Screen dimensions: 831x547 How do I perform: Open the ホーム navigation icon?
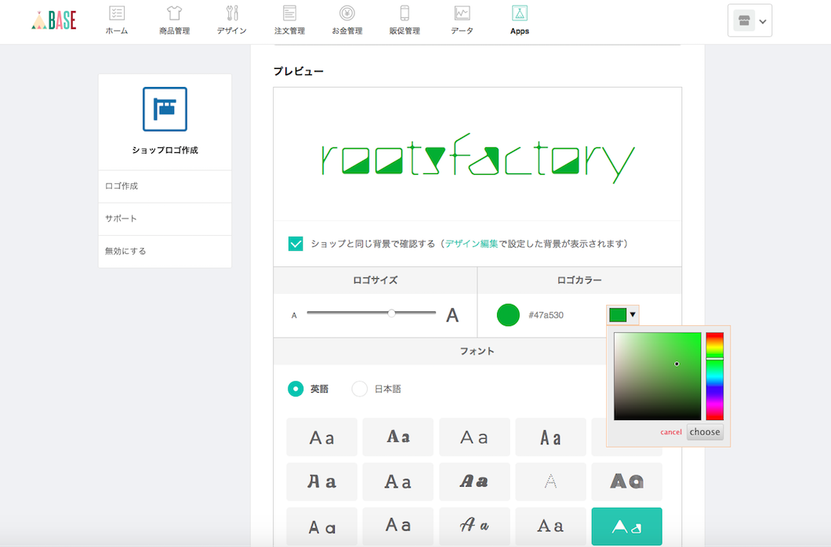pos(117,13)
